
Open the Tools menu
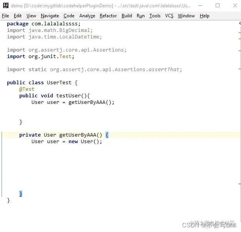tap(155, 16)
